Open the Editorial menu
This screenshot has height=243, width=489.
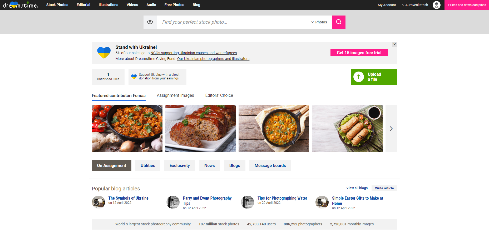[x=83, y=5]
